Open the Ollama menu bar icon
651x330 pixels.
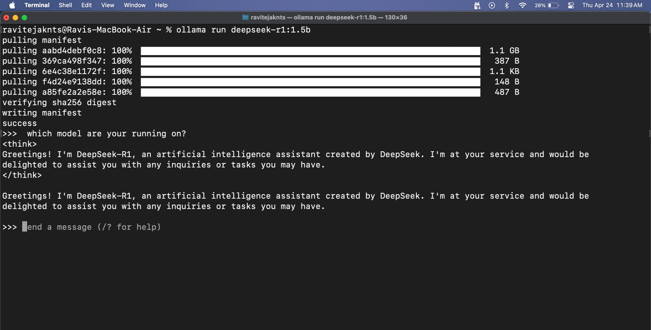point(477,5)
